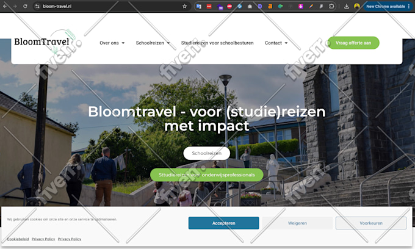
Task: Expand the Over ons dropdown arrow
Action: [123, 43]
